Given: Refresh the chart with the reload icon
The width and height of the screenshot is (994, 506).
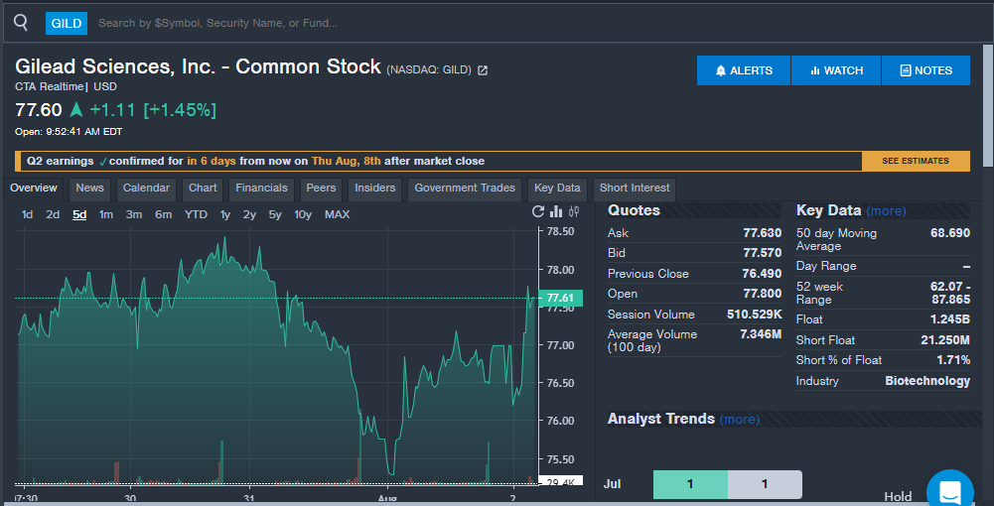Looking at the screenshot, I should coord(537,211).
